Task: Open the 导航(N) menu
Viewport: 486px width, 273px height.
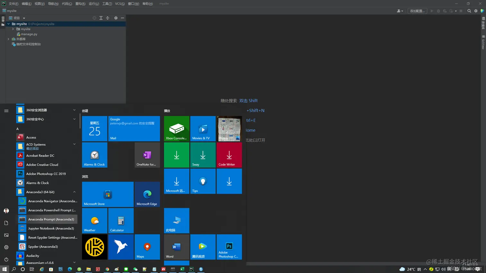Action: coord(53,4)
